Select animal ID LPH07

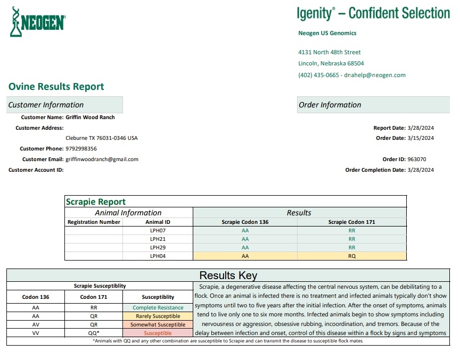(x=158, y=231)
